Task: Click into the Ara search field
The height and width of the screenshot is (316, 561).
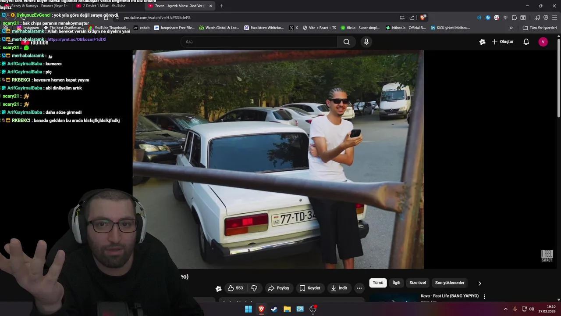Action: [x=259, y=42]
